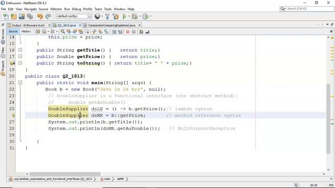Click the Profile Project icon
Viewport: 335px width, 188px height.
click(x=146, y=16)
